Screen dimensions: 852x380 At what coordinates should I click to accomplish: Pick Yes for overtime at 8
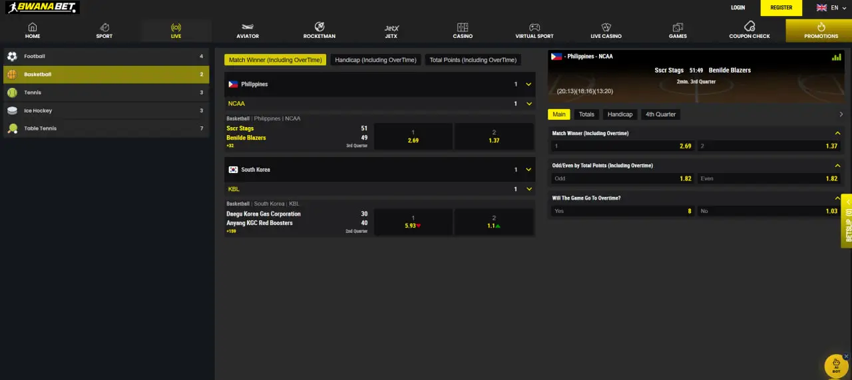[x=622, y=211]
